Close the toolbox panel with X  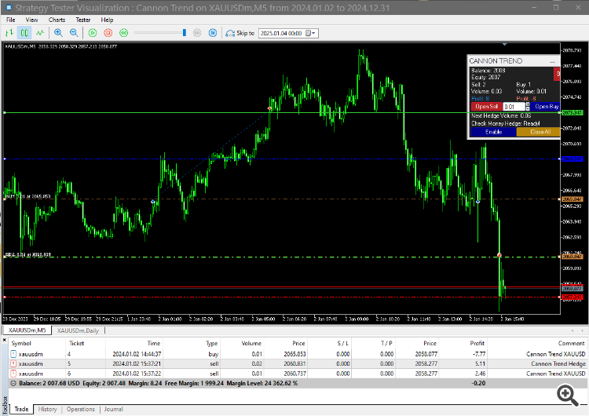[x=5, y=340]
